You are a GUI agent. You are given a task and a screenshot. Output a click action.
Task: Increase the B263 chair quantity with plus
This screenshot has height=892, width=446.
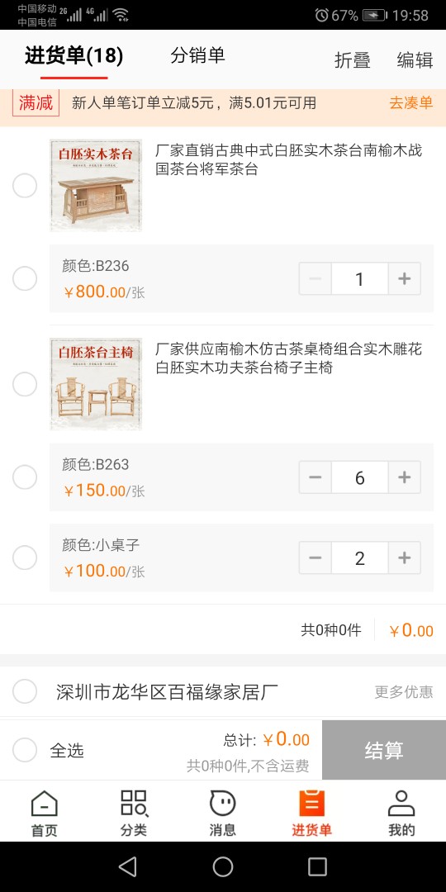click(405, 477)
